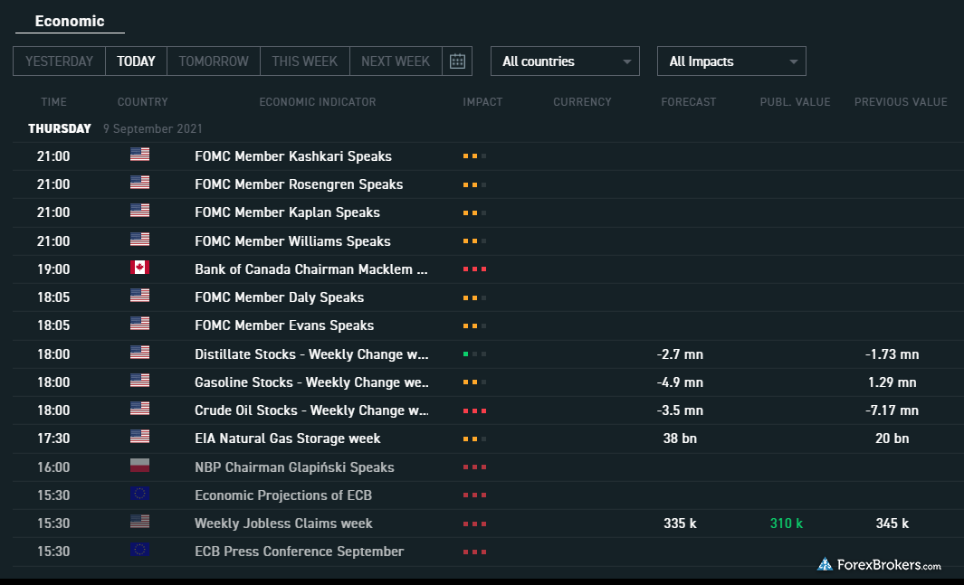The image size is (964, 585).
Task: Select the TOMORROW tab
Action: tap(214, 61)
